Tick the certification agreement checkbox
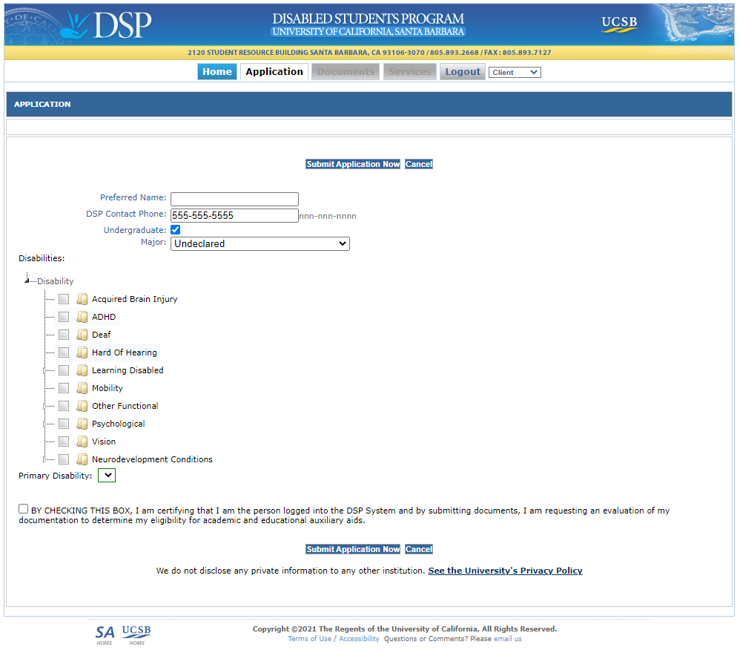 (x=24, y=509)
